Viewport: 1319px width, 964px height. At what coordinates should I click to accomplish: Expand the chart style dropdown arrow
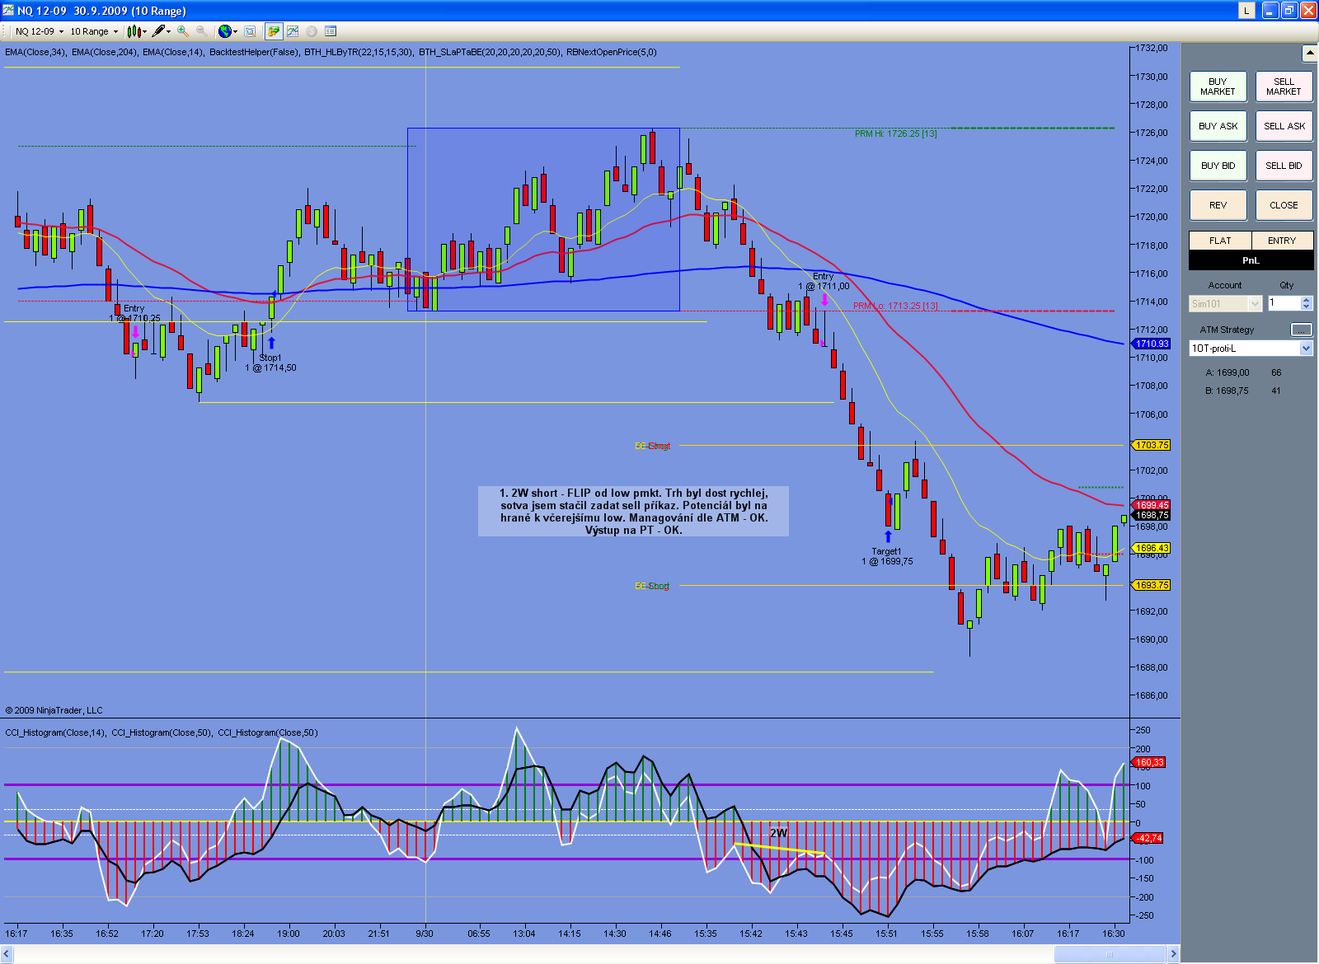[x=144, y=32]
